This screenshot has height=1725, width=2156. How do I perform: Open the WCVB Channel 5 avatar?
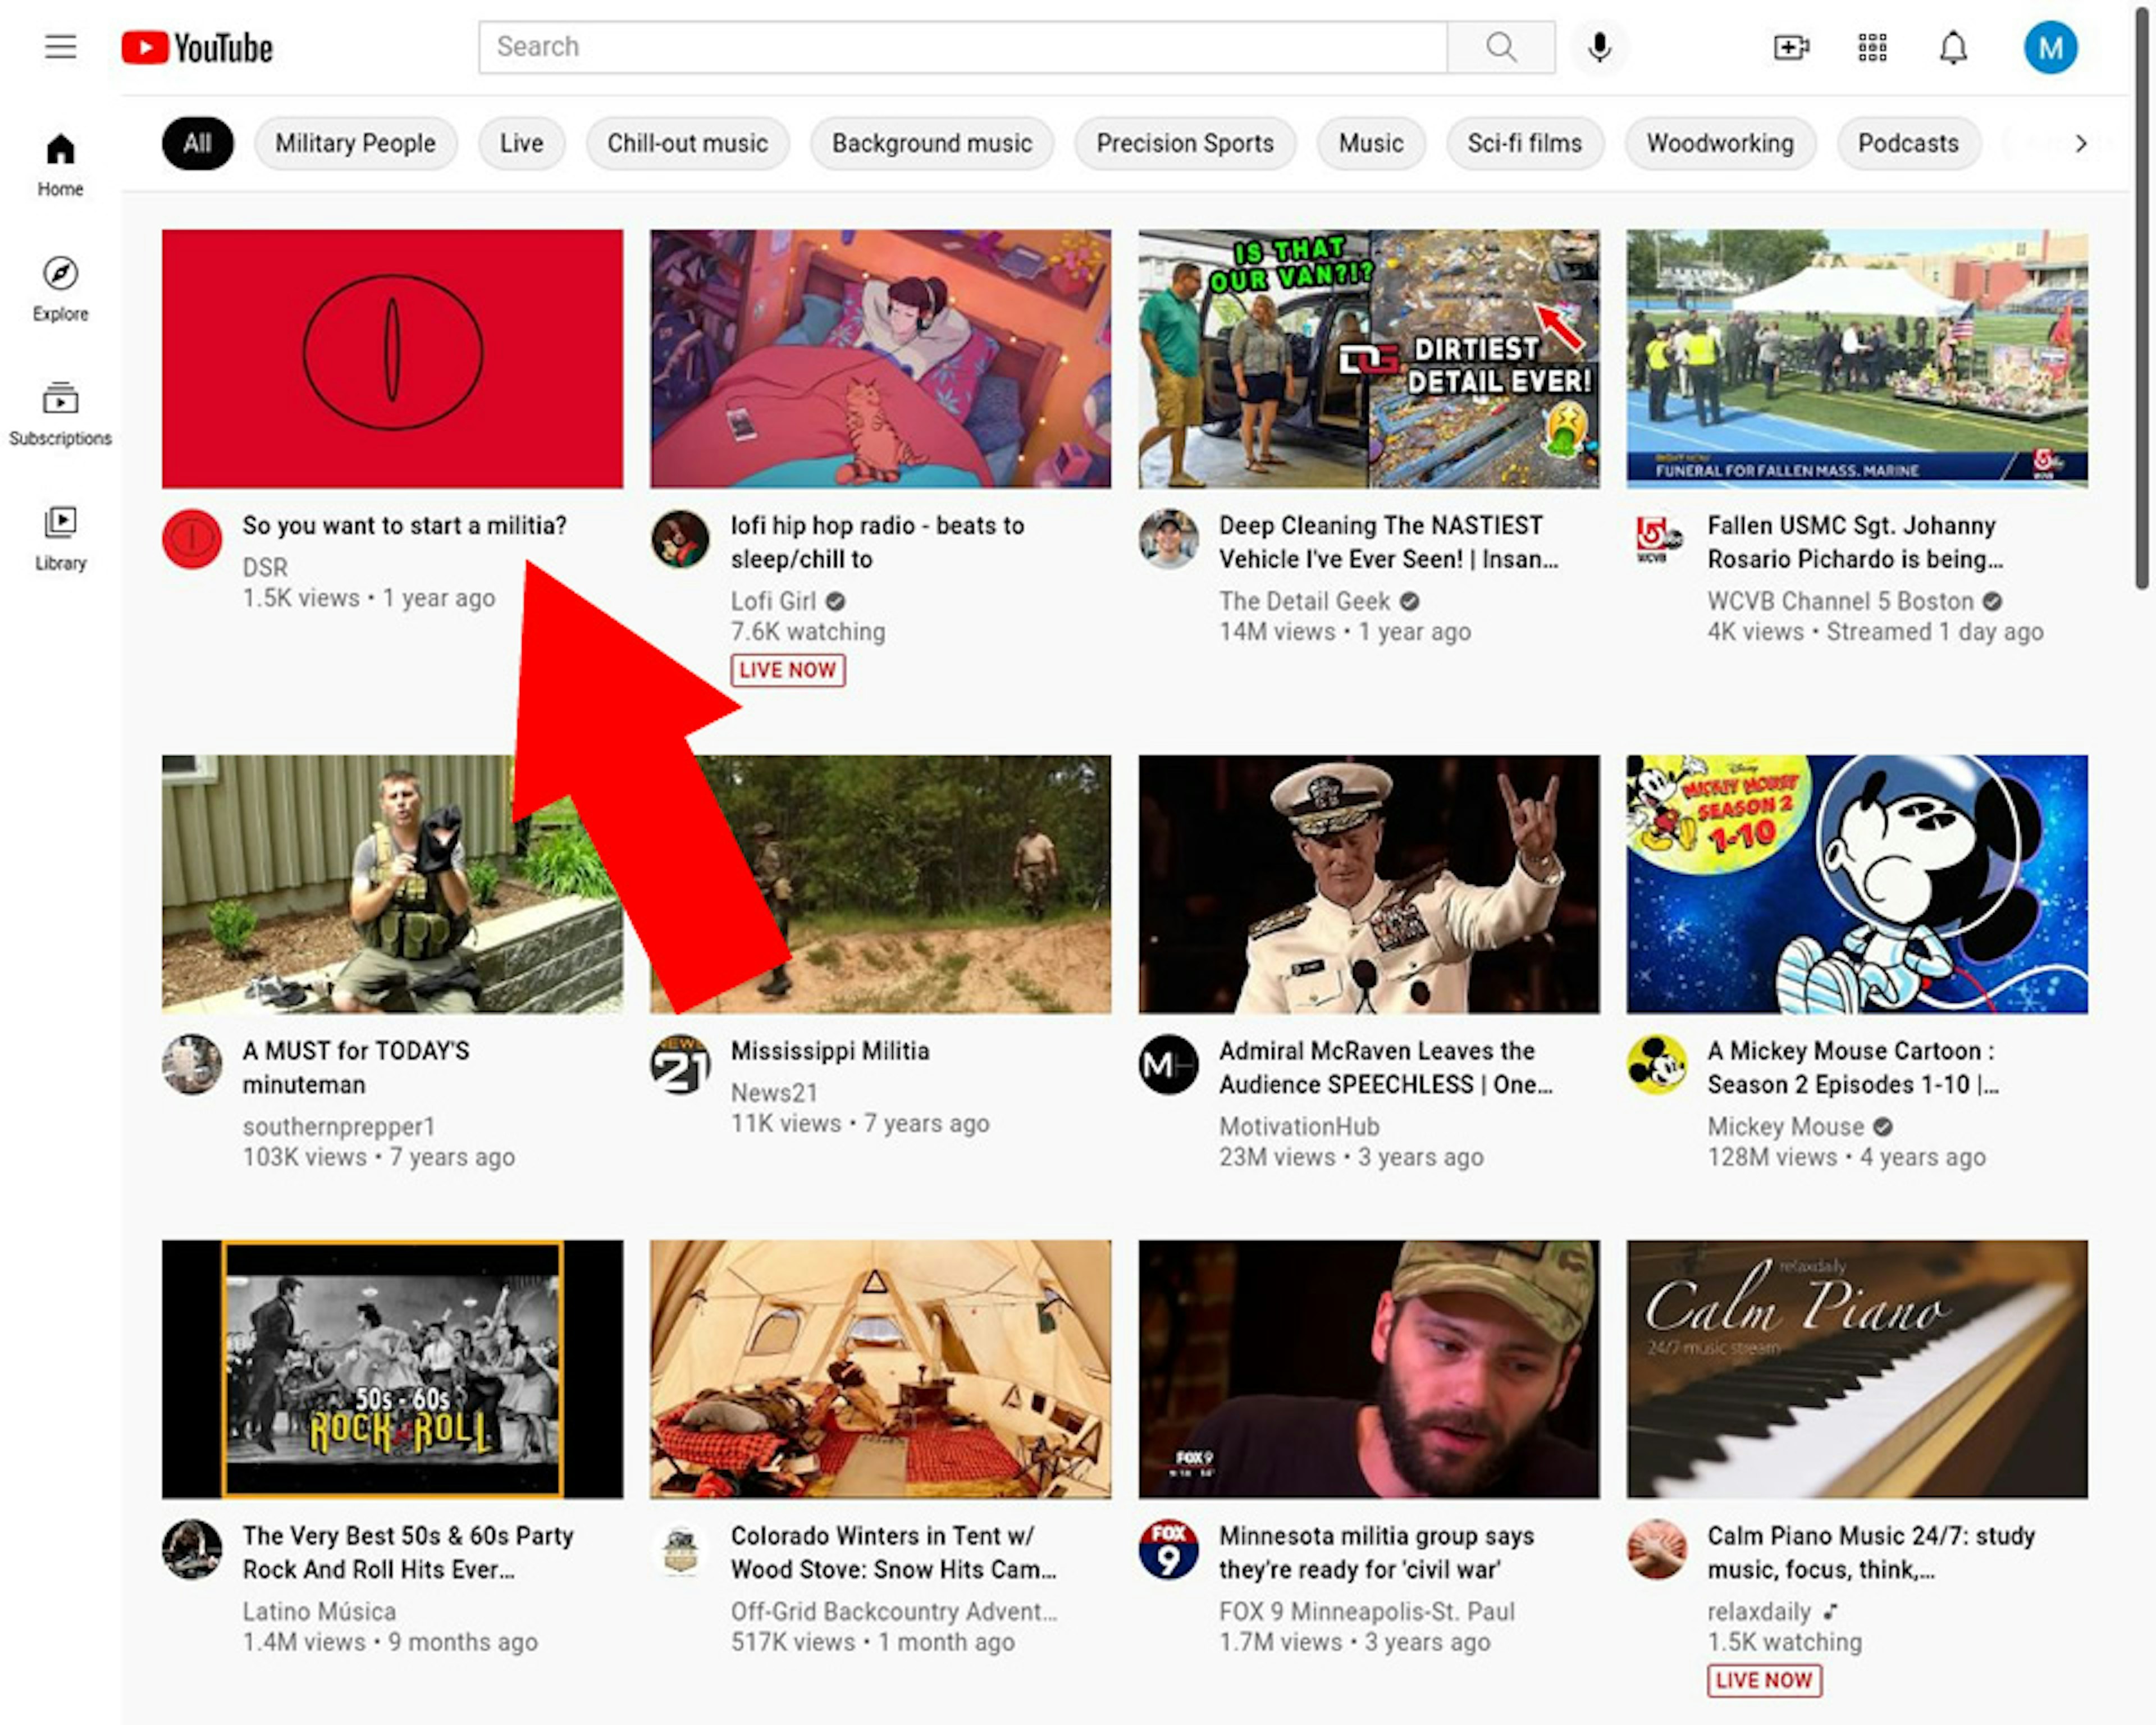click(1656, 539)
